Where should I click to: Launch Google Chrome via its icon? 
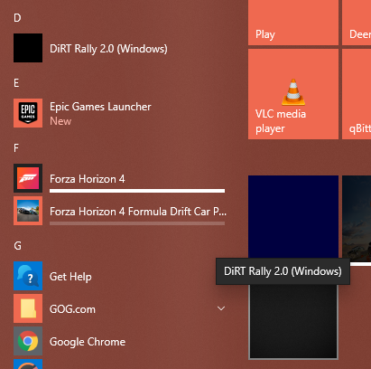click(x=28, y=341)
